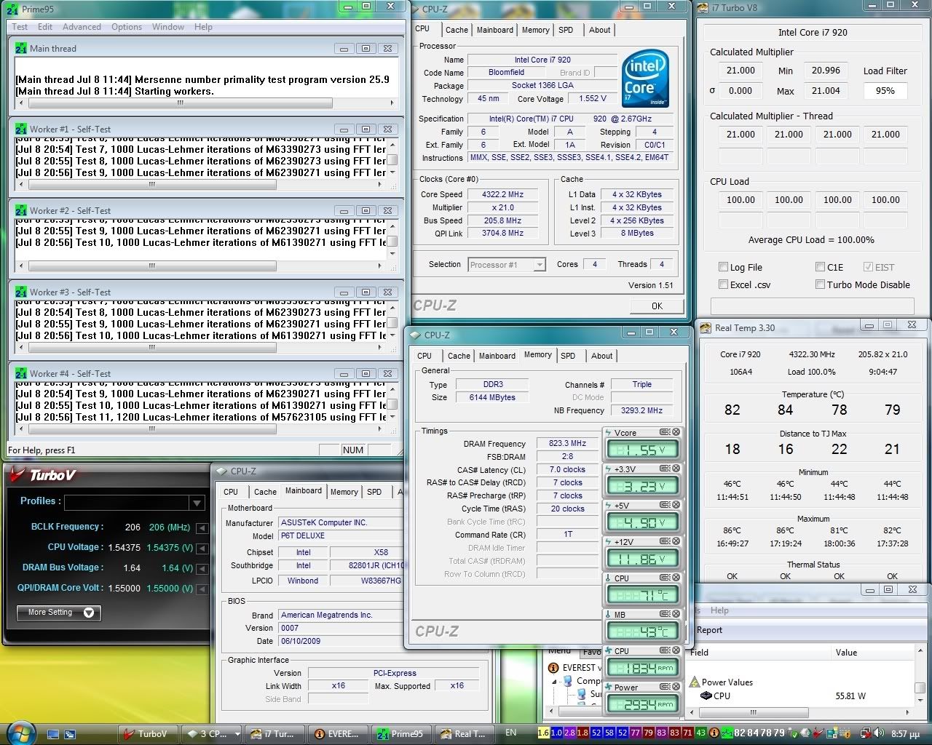Toggle the EIST checkbox

coord(868,267)
